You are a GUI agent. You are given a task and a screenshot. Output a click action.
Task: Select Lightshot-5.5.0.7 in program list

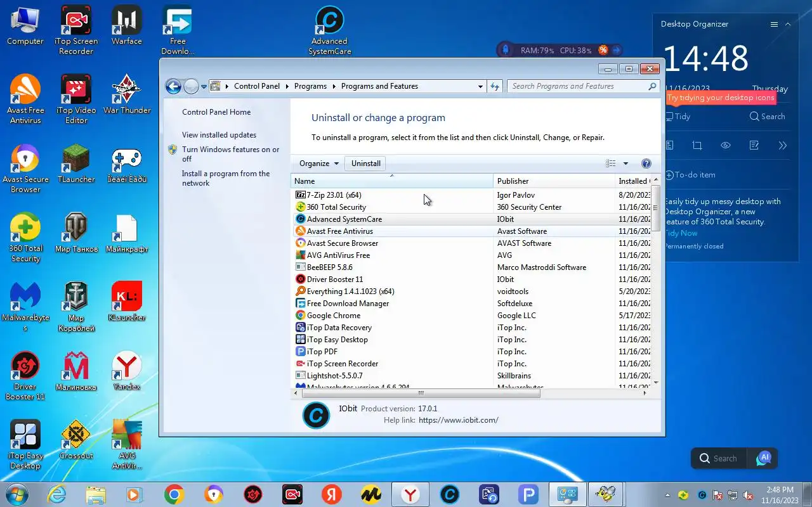coord(472,375)
